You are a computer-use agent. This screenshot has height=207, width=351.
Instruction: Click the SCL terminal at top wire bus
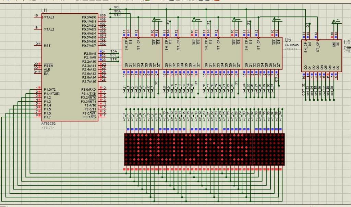coord(117,7)
